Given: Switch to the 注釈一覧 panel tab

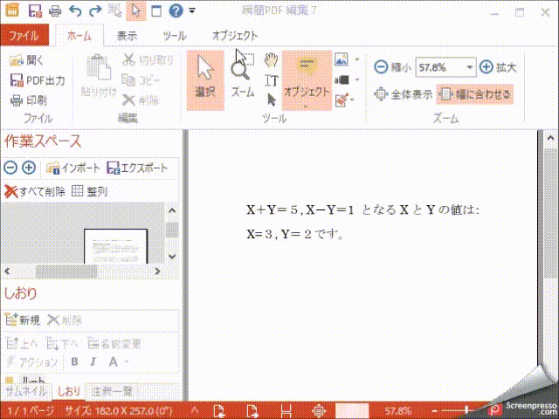Looking at the screenshot, I should (x=112, y=392).
